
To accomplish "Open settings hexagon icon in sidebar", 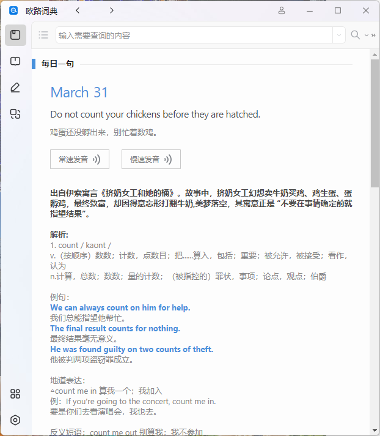I will click(x=15, y=420).
